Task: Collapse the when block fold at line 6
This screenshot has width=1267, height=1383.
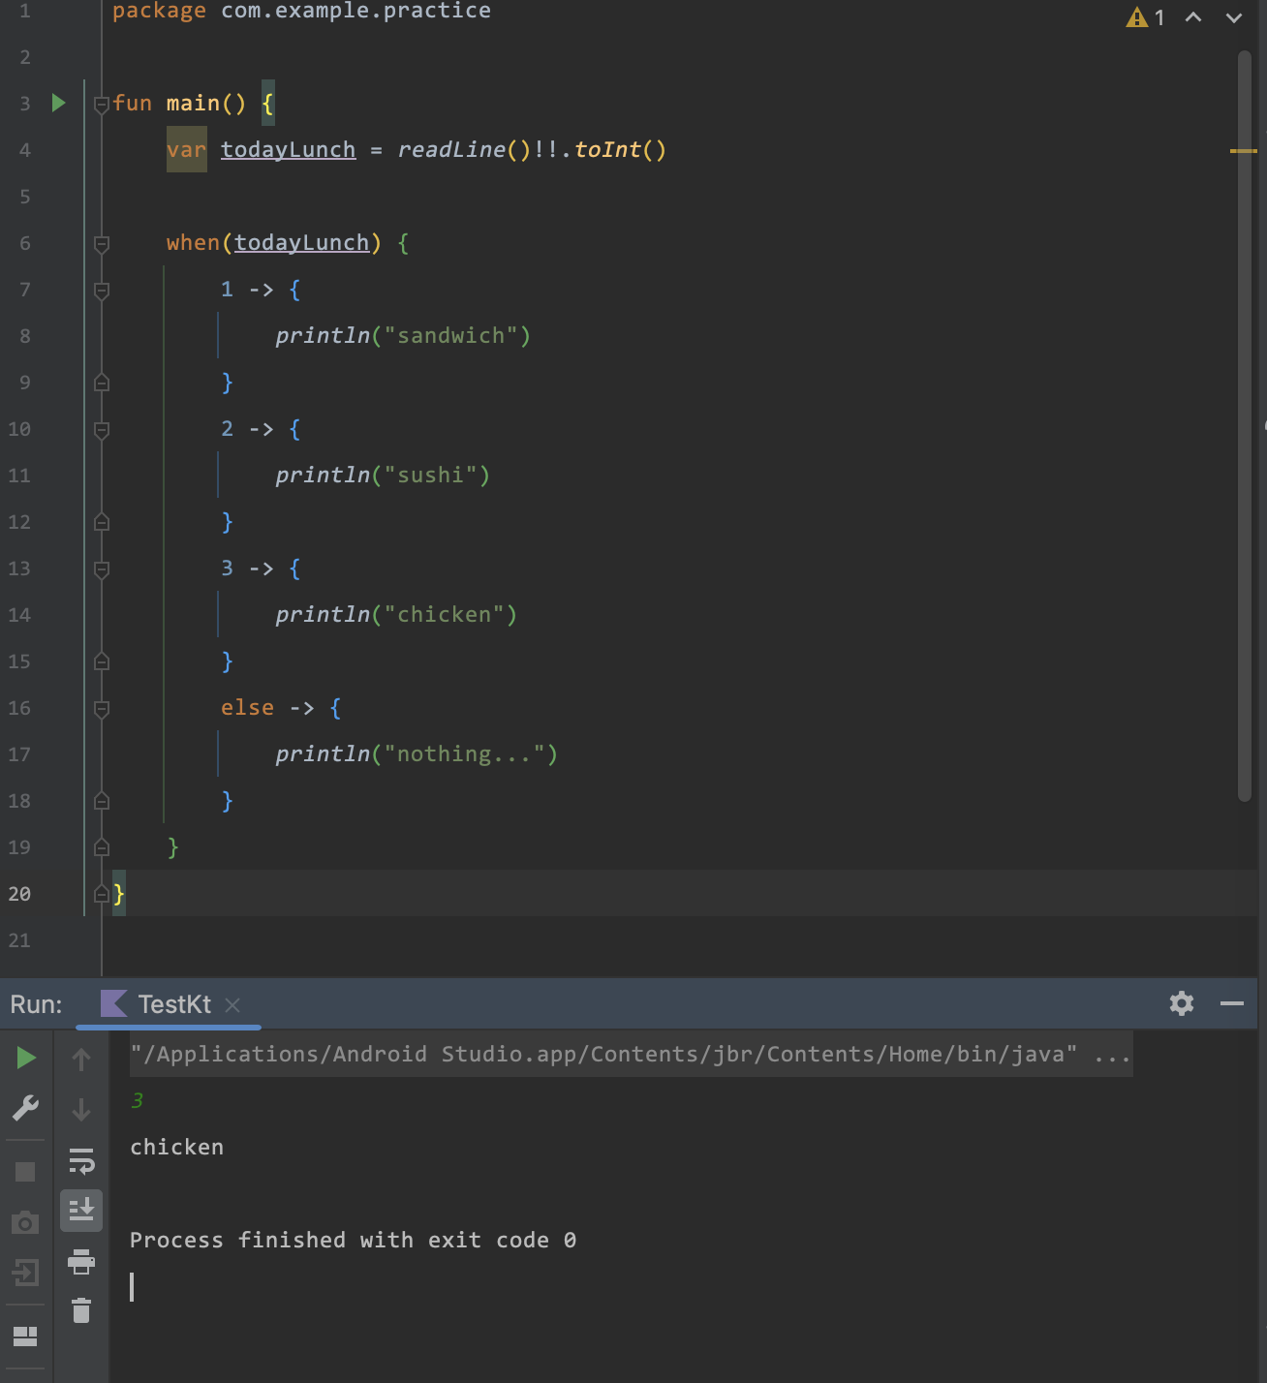Action: tap(101, 243)
